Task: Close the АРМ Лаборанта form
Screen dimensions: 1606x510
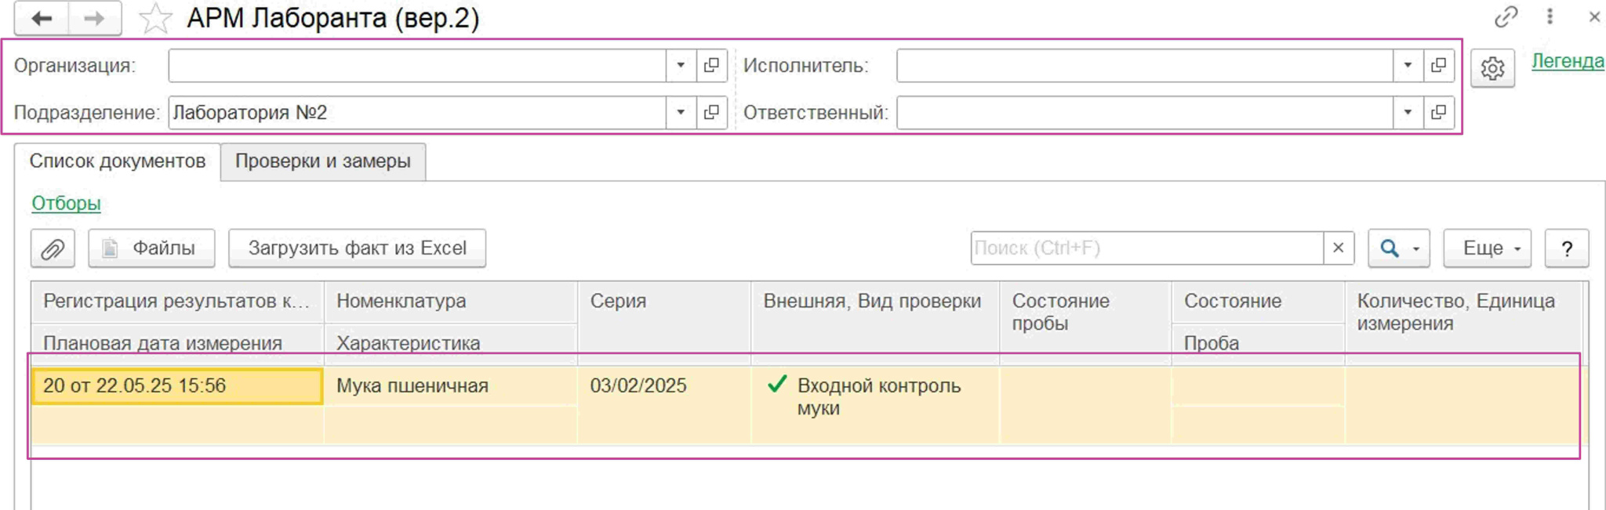Action: 1594,16
